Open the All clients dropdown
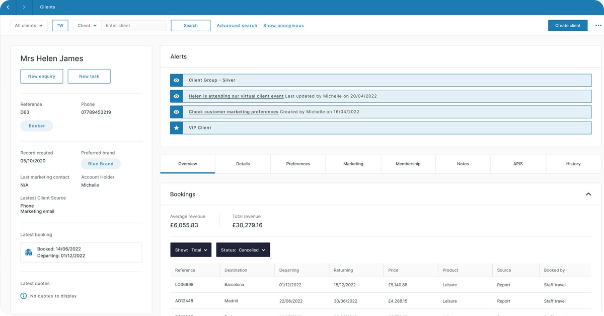 click(29, 25)
